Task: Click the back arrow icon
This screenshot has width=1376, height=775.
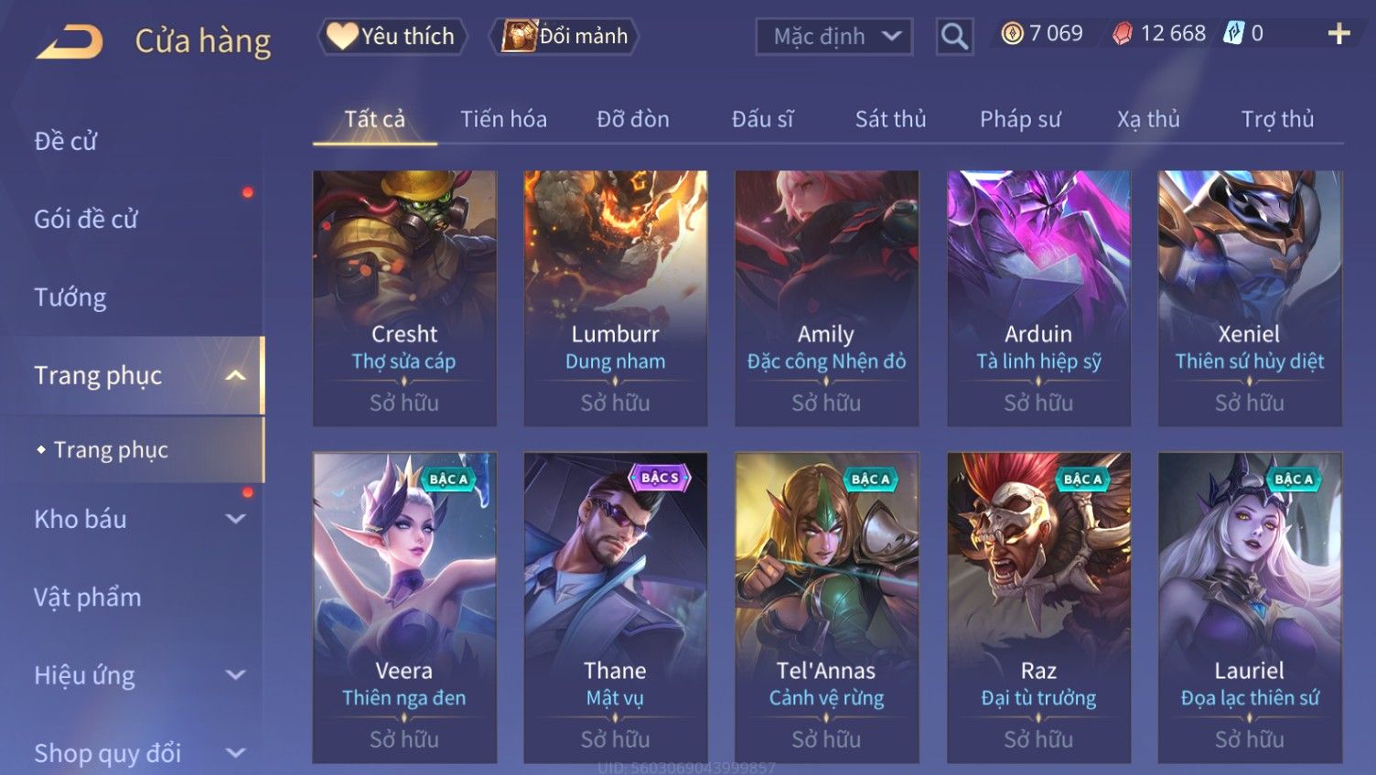Action: (70, 40)
